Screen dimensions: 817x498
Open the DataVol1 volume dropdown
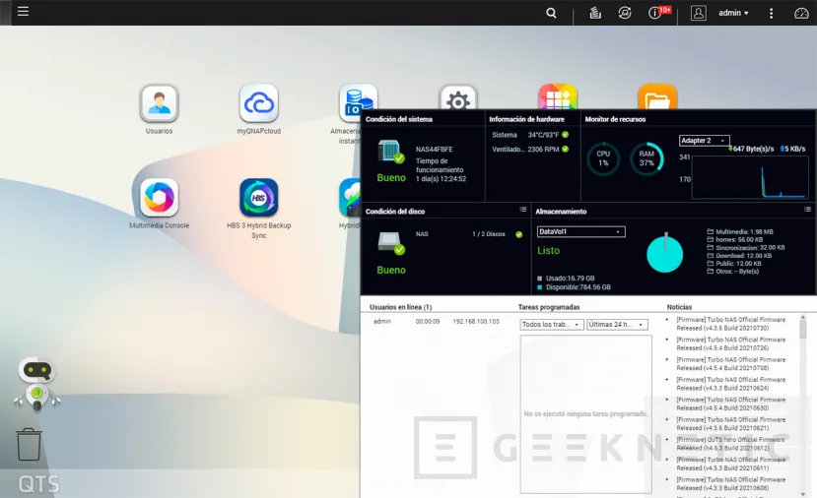pos(580,231)
